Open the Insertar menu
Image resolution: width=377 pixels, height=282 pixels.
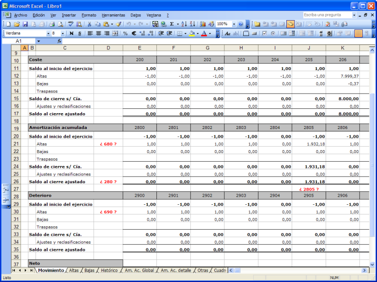tap(69, 15)
